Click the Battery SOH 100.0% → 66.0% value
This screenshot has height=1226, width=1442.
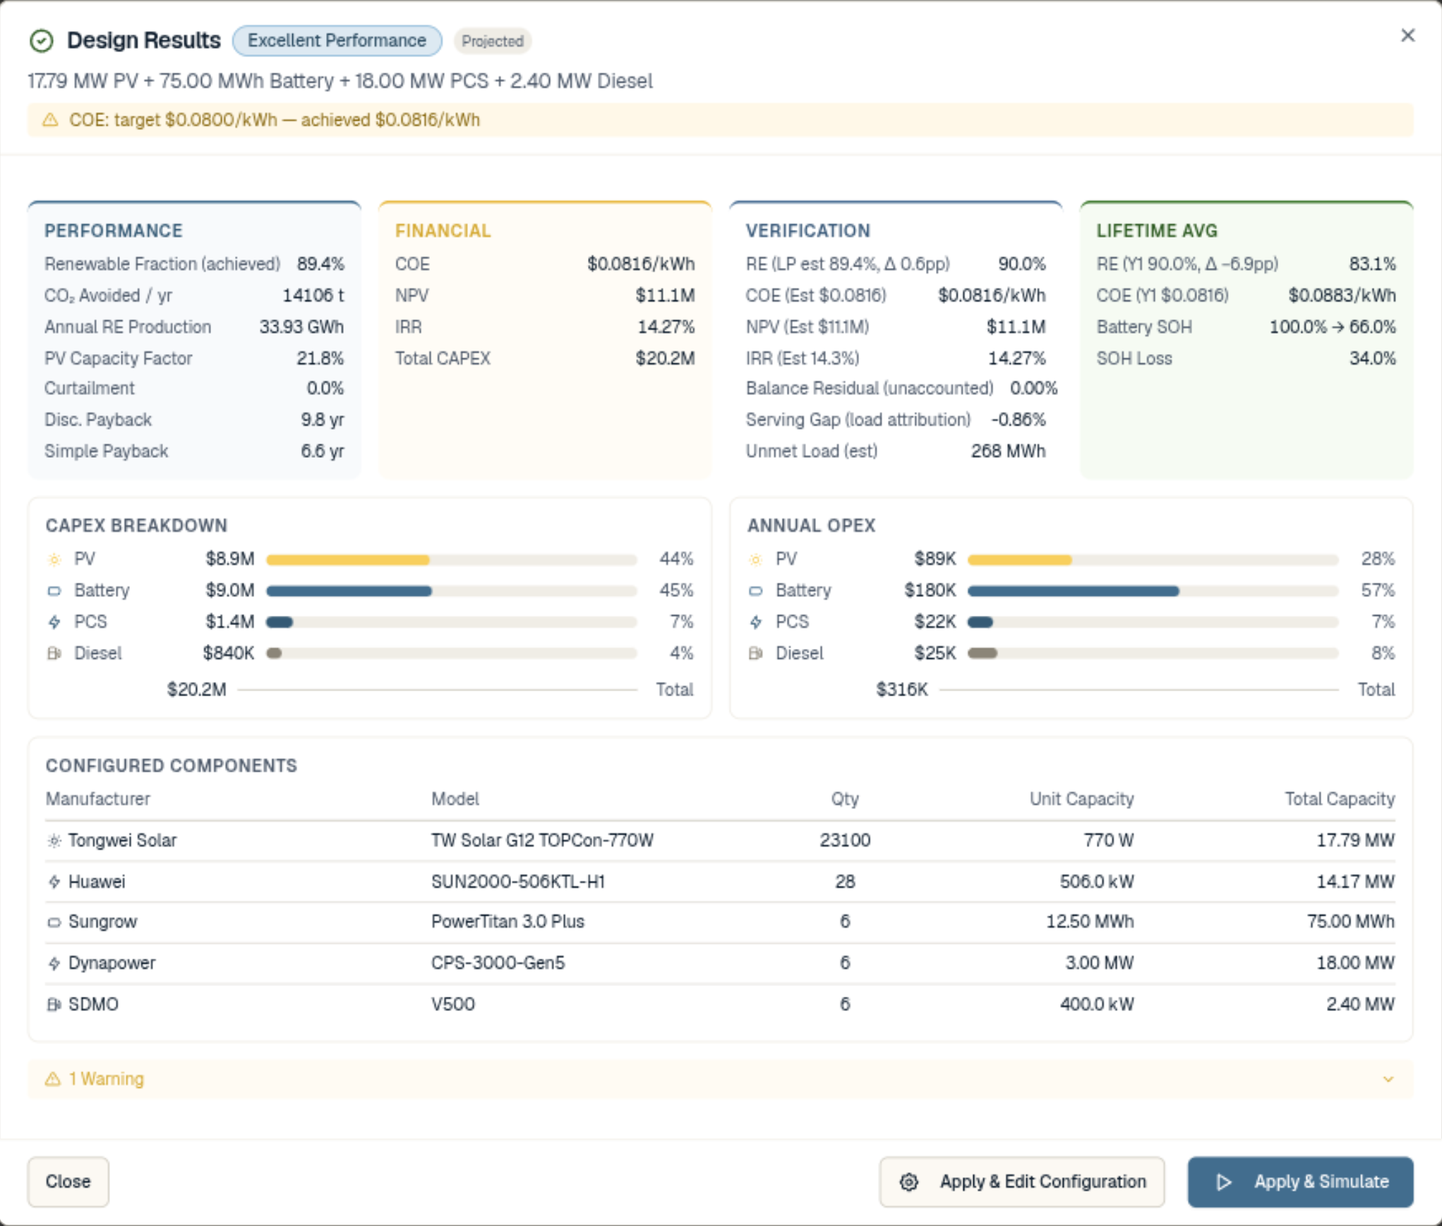pyautogui.click(x=1333, y=327)
